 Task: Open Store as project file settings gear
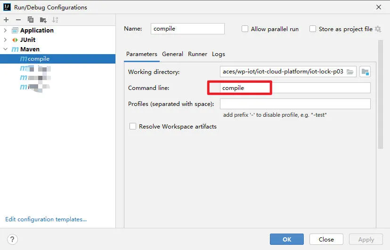(378, 29)
